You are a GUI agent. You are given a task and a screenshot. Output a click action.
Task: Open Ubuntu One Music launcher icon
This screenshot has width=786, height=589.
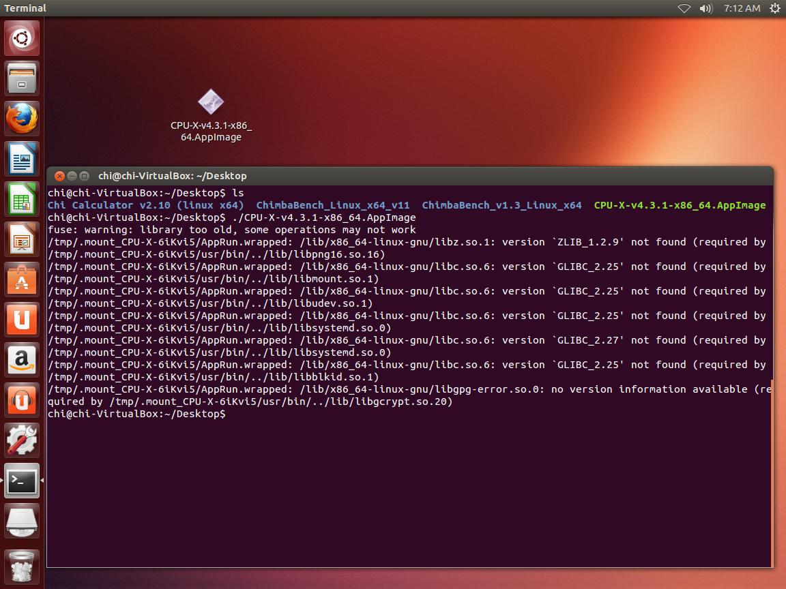pos(22,399)
